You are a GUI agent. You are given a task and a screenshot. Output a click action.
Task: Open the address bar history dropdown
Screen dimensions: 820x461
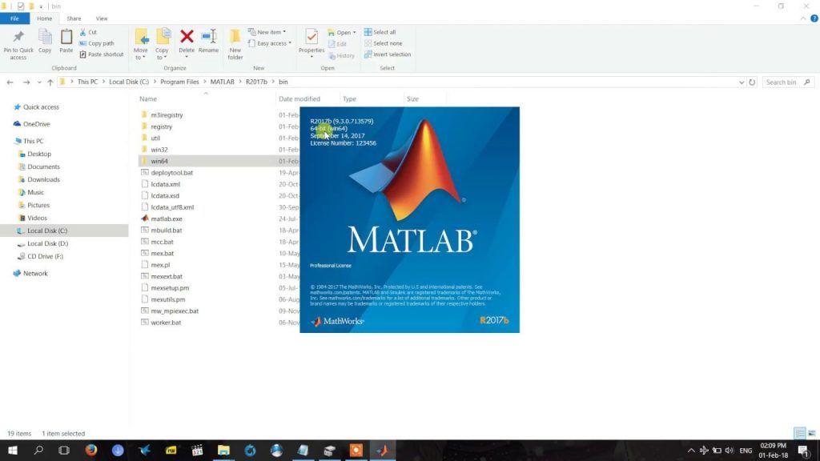741,82
